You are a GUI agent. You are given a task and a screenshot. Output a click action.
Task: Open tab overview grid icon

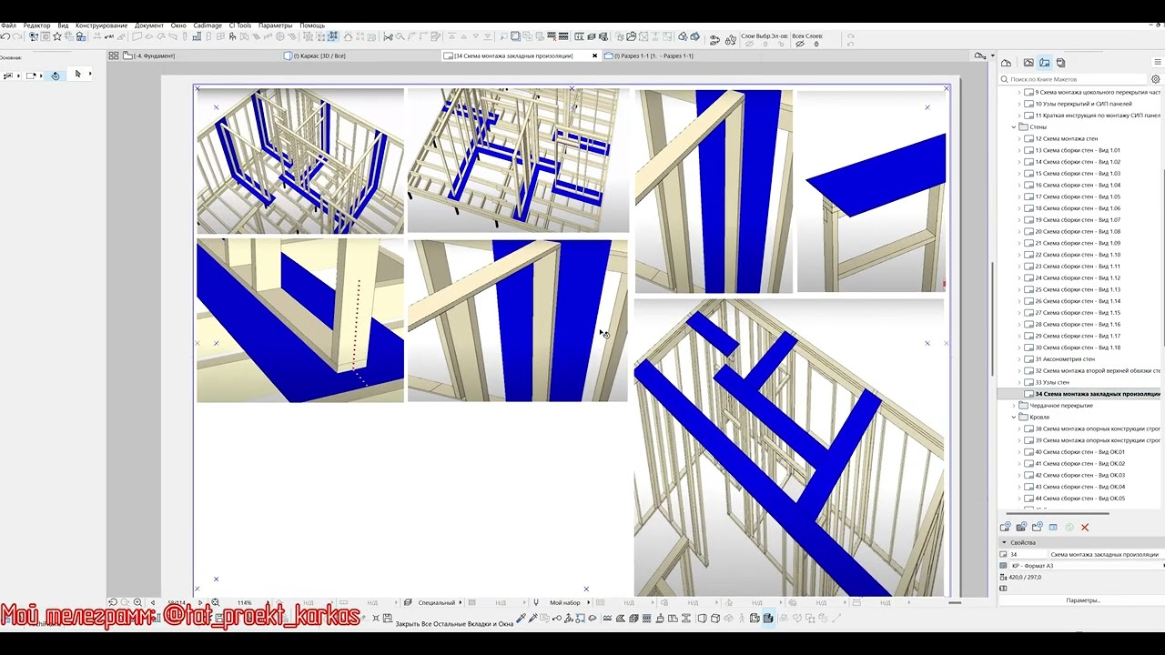coord(113,55)
